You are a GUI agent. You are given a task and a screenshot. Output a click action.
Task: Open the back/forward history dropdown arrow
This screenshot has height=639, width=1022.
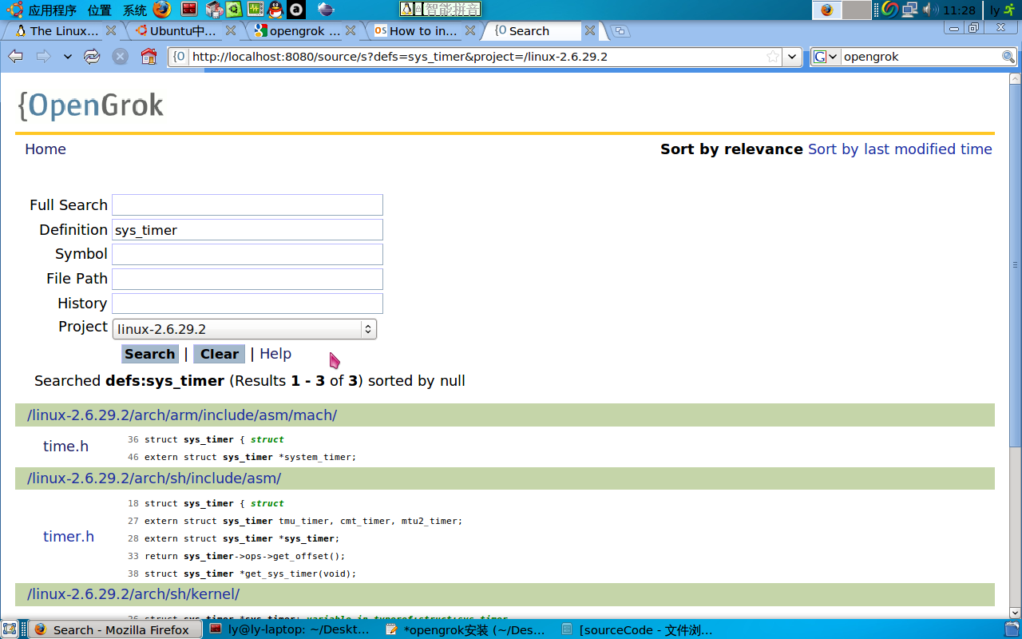tap(68, 57)
